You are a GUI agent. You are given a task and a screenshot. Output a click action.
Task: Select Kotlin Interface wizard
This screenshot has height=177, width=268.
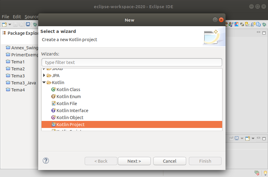(x=132, y=110)
